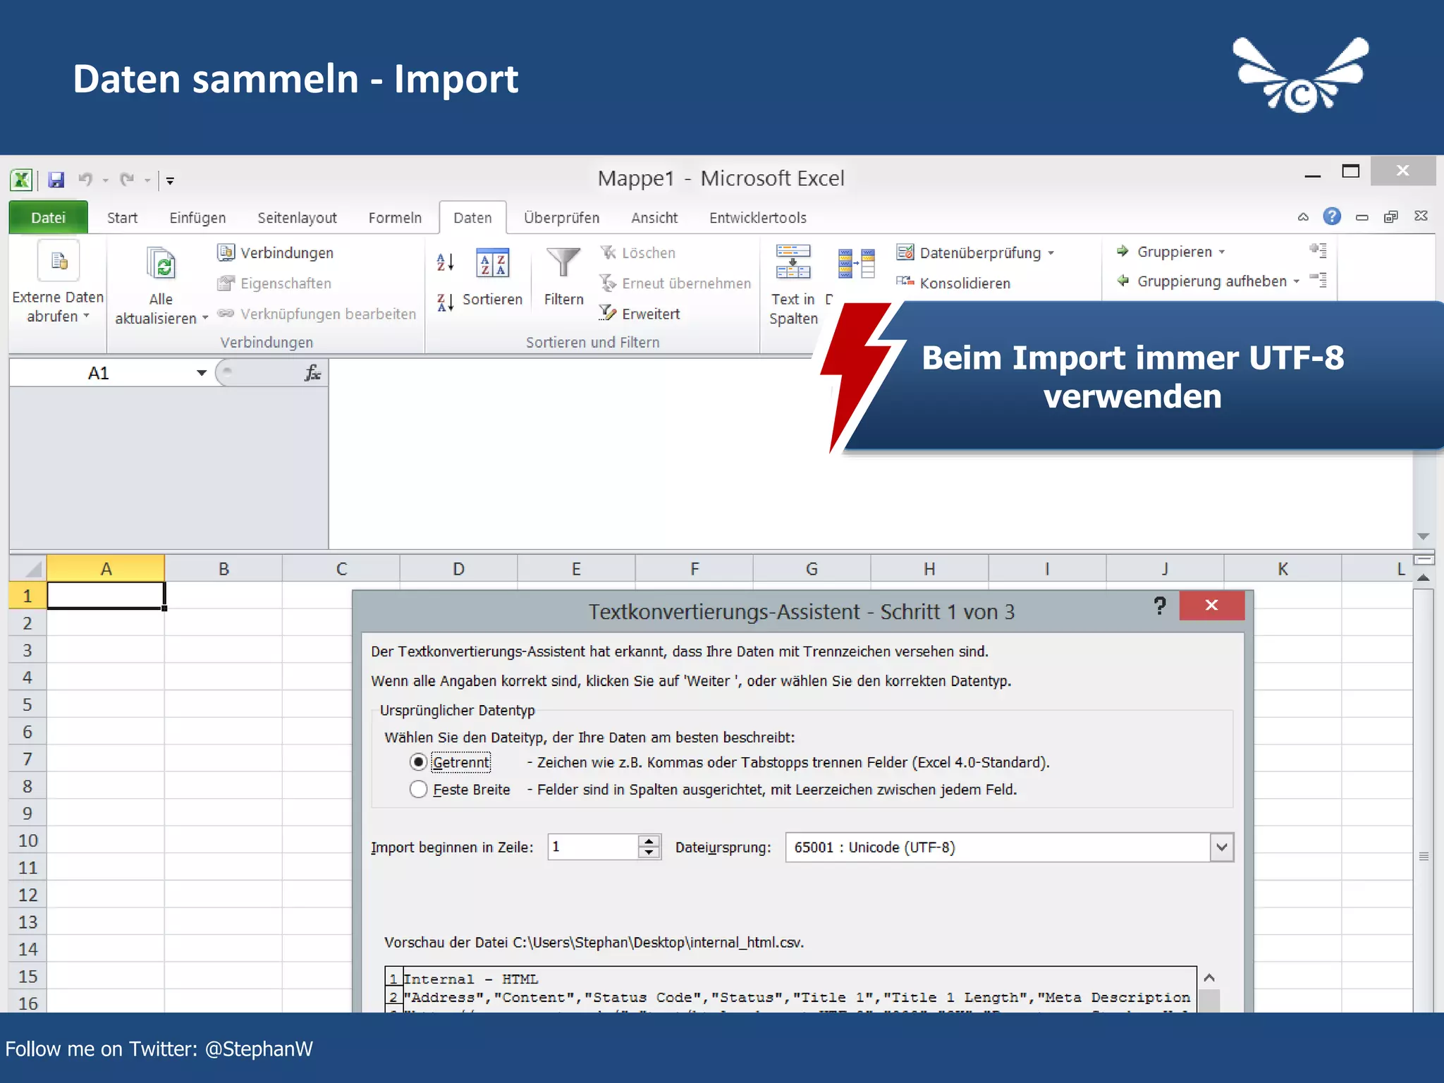This screenshot has height=1083, width=1444.
Task: Select the Getrennt radio option
Action: (x=418, y=762)
